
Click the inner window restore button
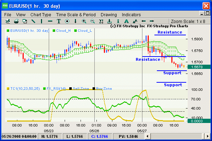tap(207, 13)
